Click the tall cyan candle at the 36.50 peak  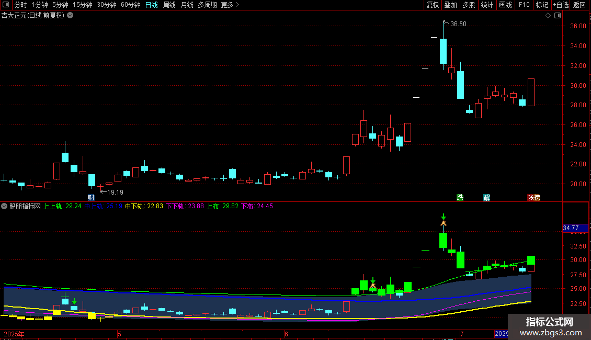point(444,51)
